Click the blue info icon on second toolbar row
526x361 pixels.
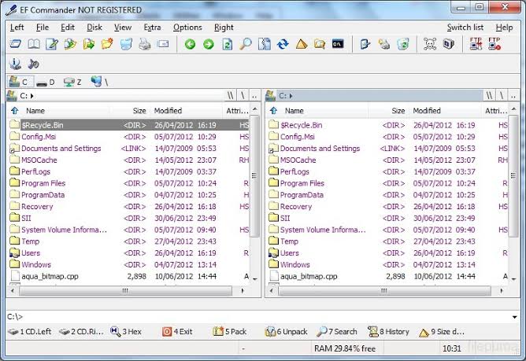(15, 64)
